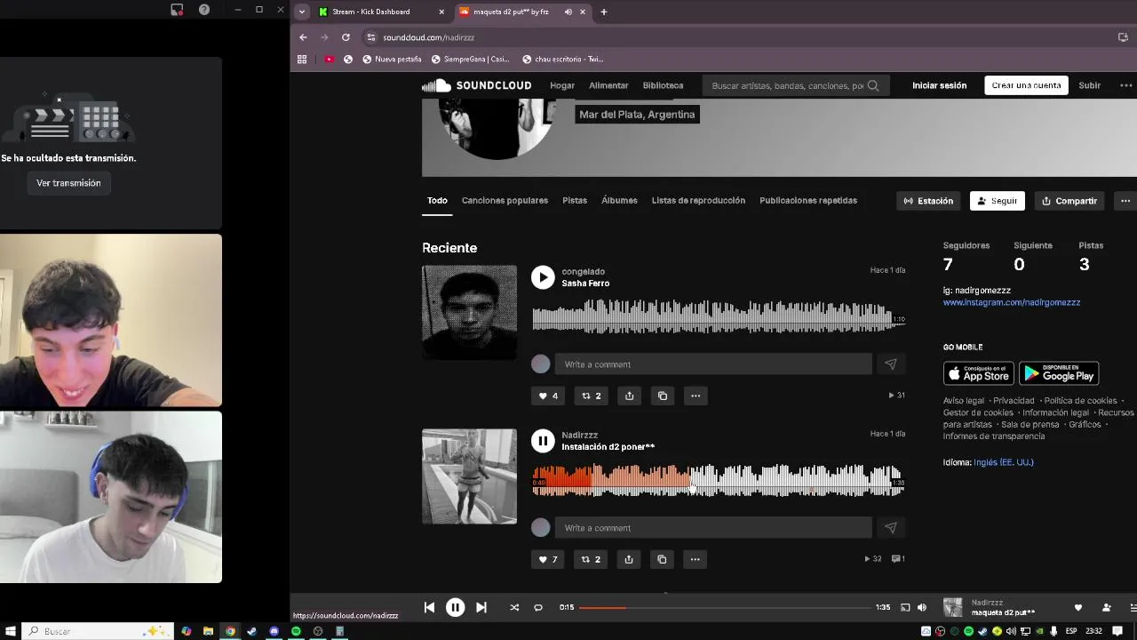This screenshot has height=640, width=1137.
Task: Seek within the congelado waveform
Action: click(x=718, y=317)
